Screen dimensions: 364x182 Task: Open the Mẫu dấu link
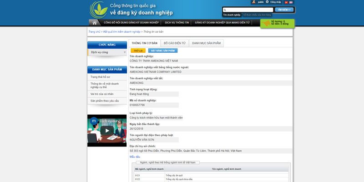point(135,157)
